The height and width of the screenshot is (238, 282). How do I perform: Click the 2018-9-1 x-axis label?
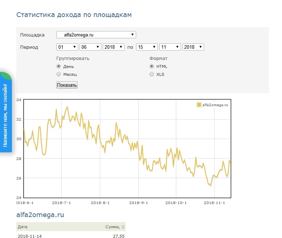139,203
